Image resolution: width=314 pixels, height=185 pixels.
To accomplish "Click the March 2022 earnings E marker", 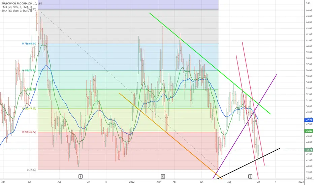I will [x=163, y=176].
